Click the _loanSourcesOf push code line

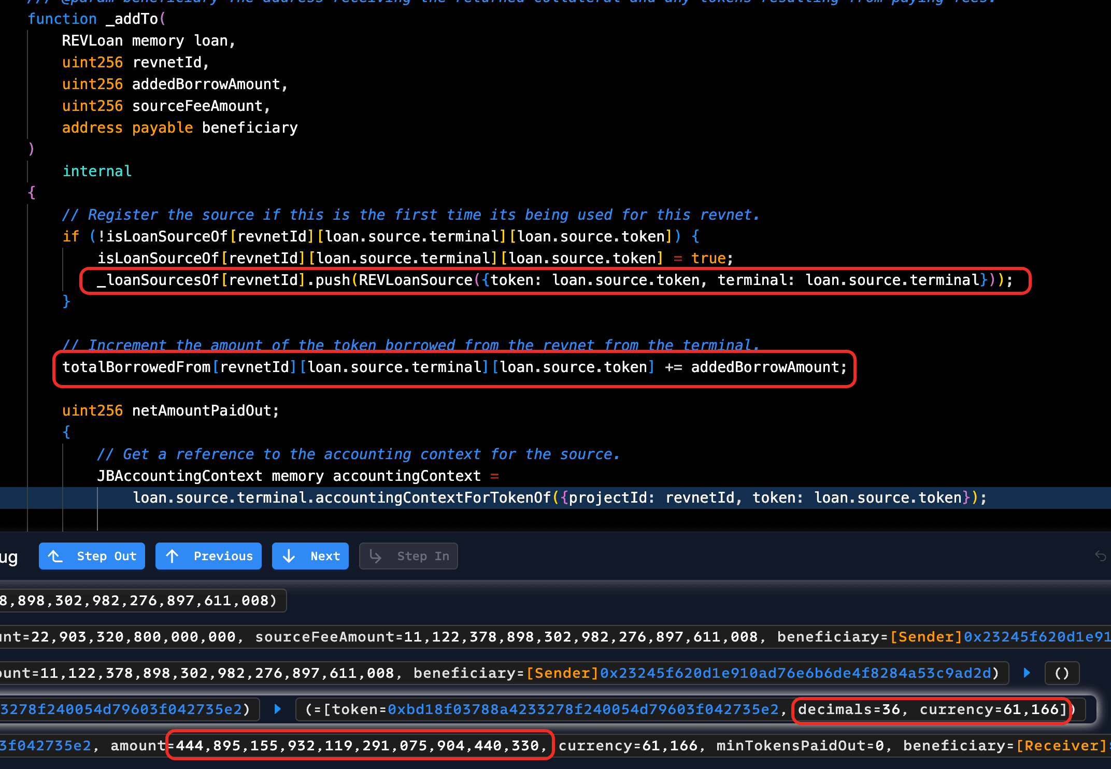554,280
